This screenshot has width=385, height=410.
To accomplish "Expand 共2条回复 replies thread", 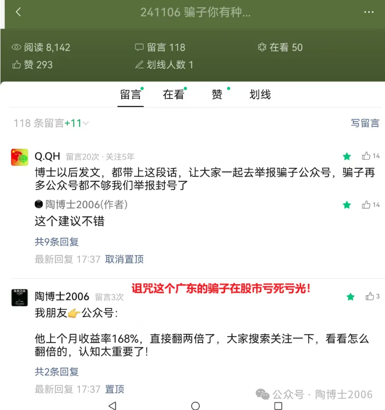I will (57, 371).
